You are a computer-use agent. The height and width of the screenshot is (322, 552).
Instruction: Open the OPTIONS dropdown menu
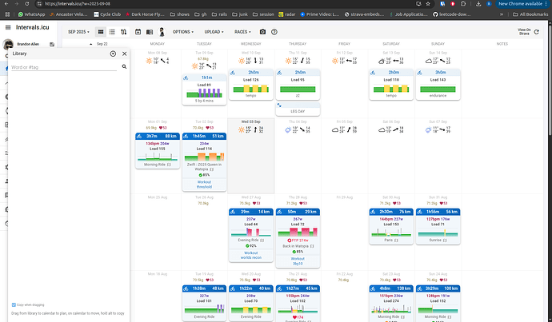(x=183, y=31)
